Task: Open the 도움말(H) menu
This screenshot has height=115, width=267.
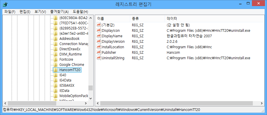Action: (80, 12)
